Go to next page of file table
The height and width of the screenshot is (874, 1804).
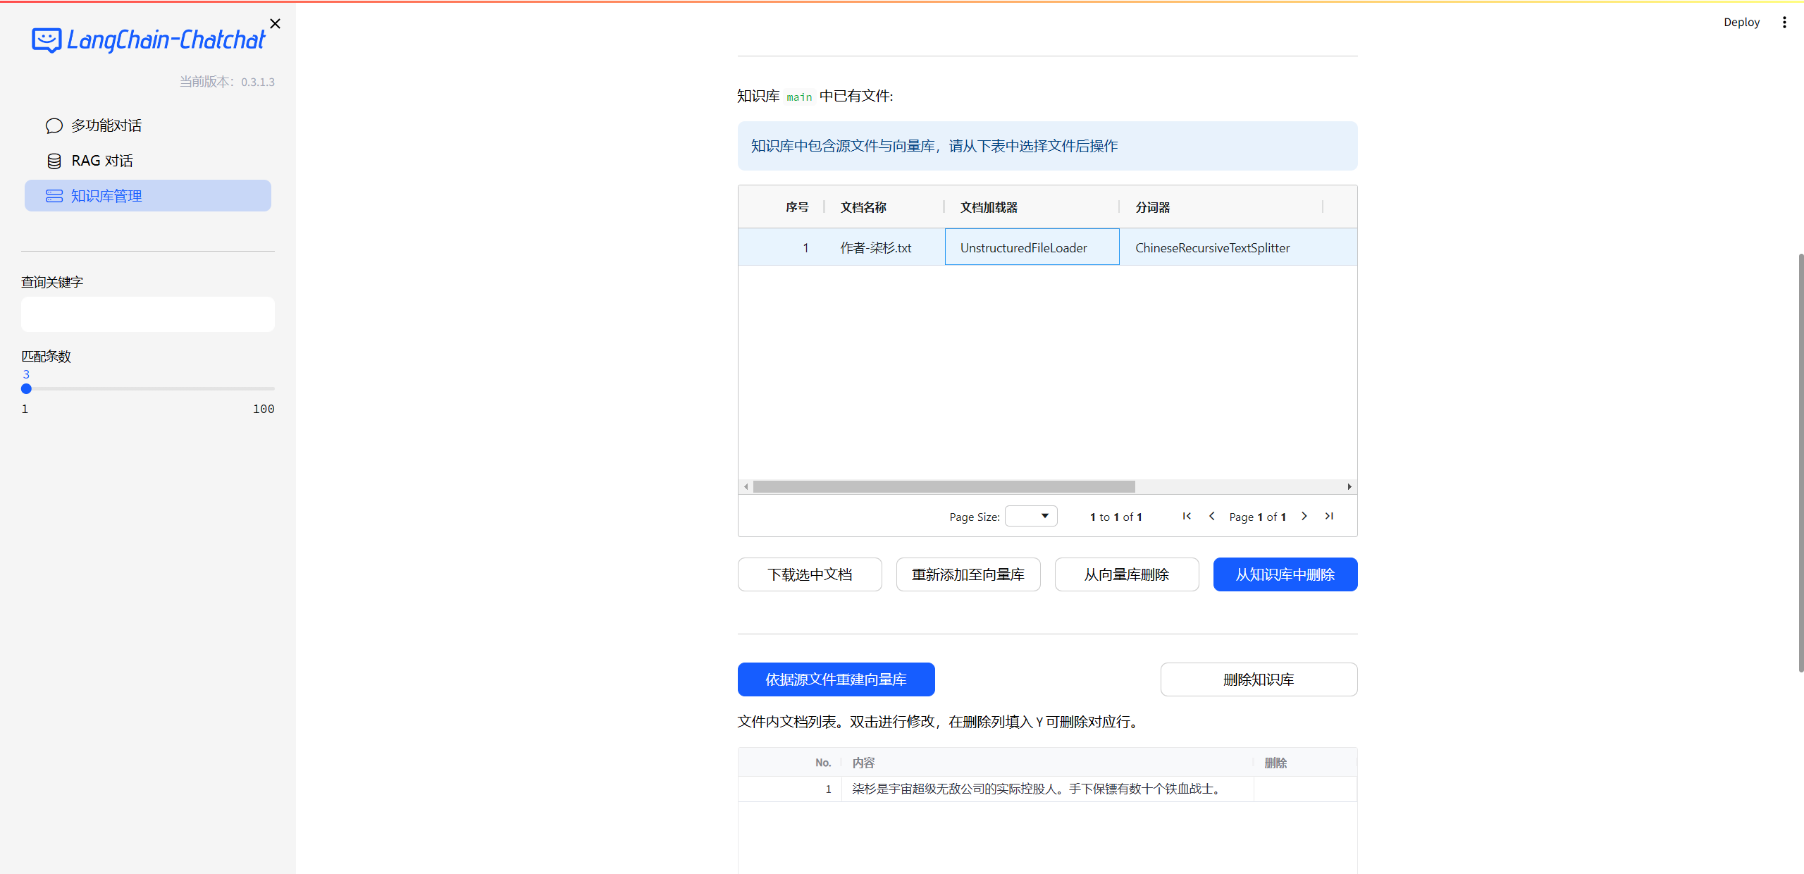pos(1304,517)
